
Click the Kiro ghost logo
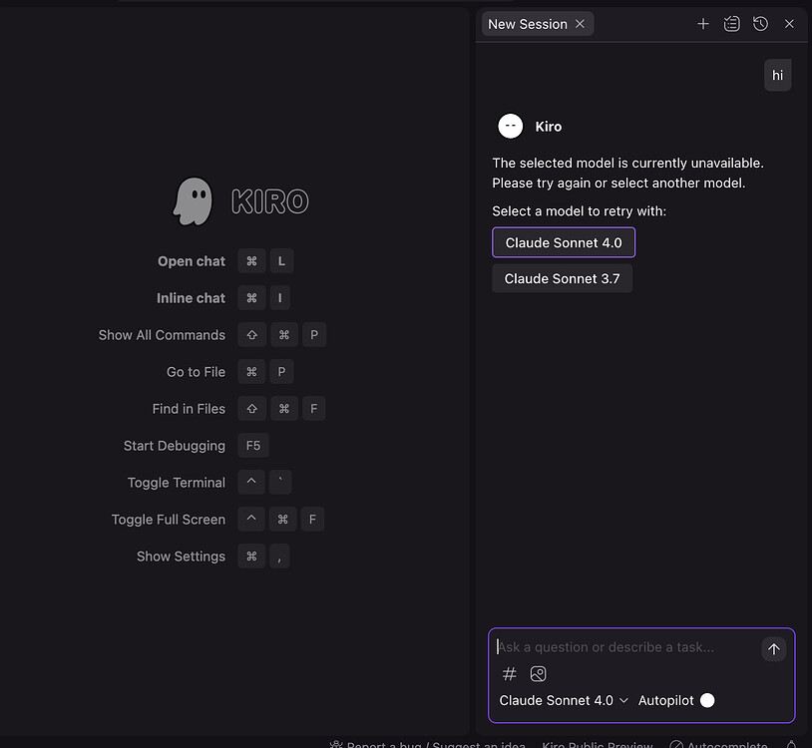tap(193, 201)
